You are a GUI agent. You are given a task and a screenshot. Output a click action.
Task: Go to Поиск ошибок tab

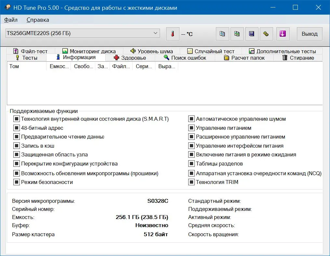pyautogui.click(x=185, y=58)
